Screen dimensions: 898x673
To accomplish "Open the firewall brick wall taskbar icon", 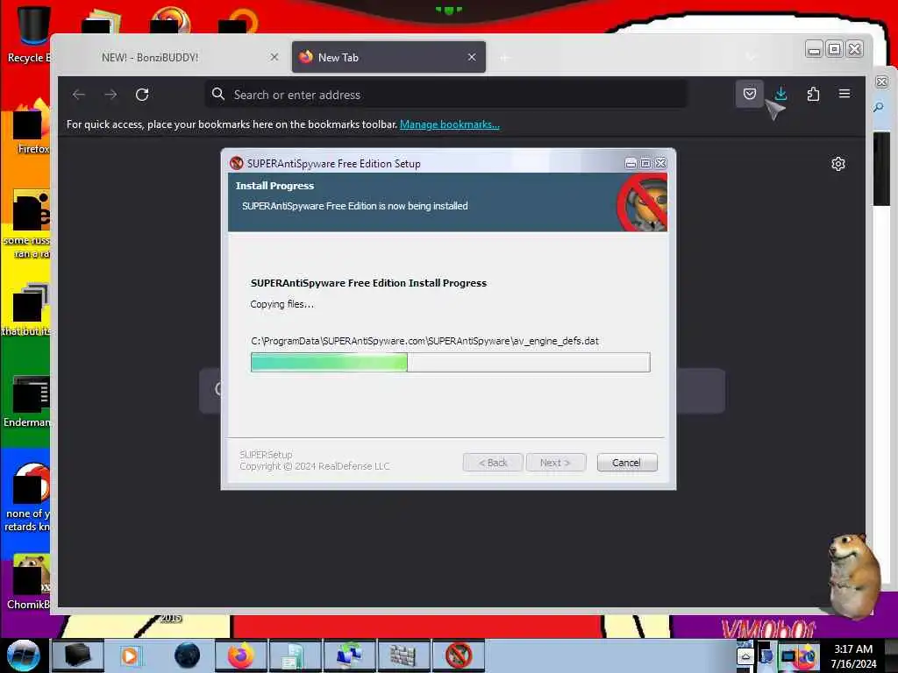I will click(x=403, y=655).
